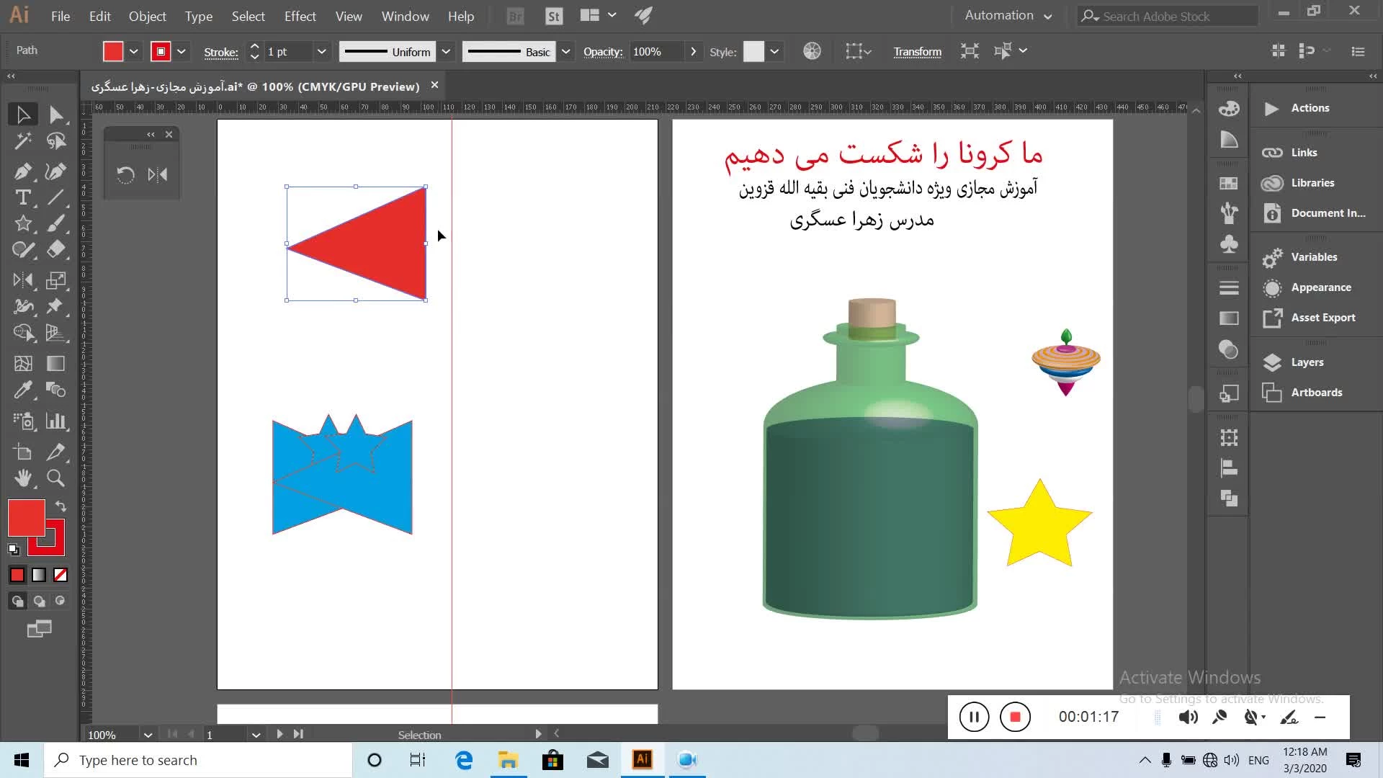Open the Layers panel
The width and height of the screenshot is (1383, 778).
click(1307, 362)
